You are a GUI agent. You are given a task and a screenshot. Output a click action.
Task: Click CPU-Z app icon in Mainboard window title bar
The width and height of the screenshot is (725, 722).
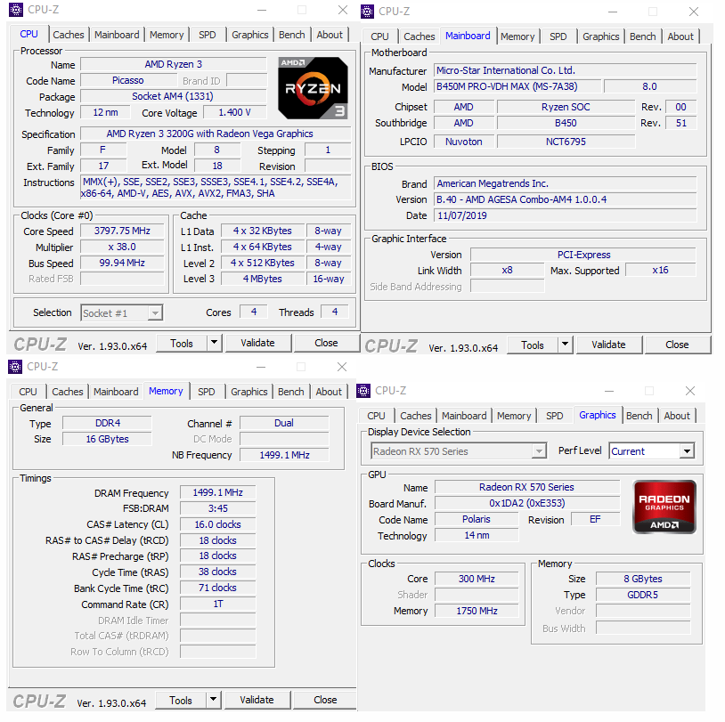pyautogui.click(x=367, y=12)
